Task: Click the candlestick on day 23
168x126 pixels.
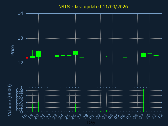Action: tap(57, 56)
